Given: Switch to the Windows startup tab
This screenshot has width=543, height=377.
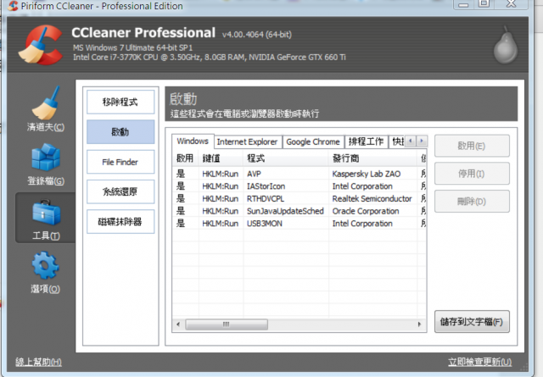Looking at the screenshot, I should pos(193,141).
